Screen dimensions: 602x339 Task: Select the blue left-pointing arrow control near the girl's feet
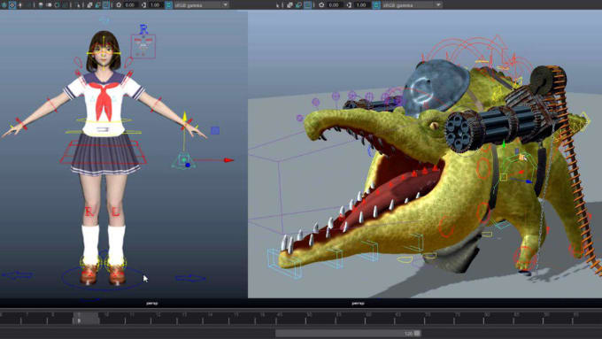(18, 275)
